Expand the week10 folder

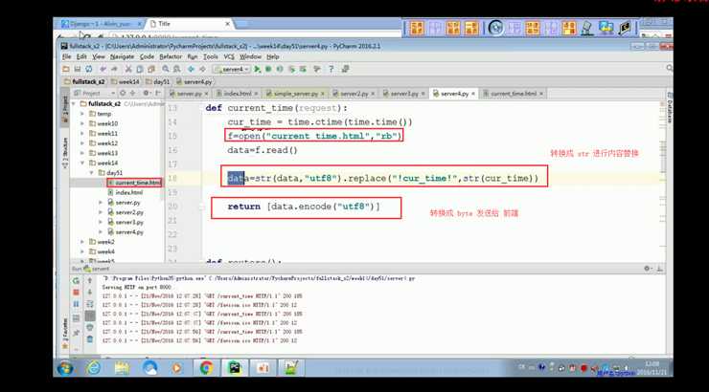[x=82, y=123]
